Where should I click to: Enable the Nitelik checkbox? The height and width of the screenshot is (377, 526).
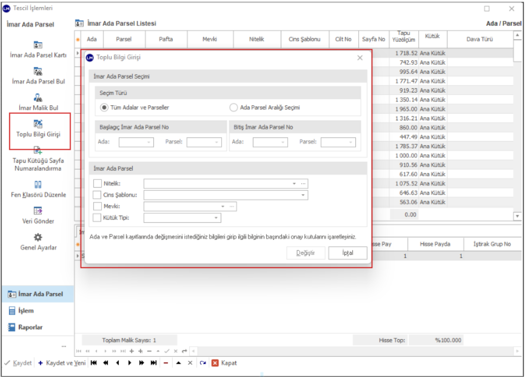[x=98, y=183]
